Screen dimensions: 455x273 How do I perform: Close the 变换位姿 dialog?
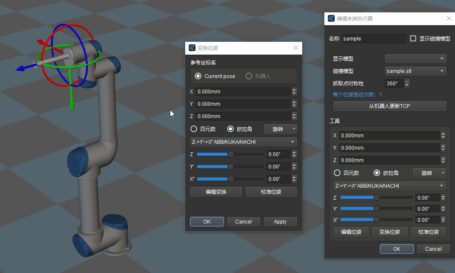pos(296,48)
